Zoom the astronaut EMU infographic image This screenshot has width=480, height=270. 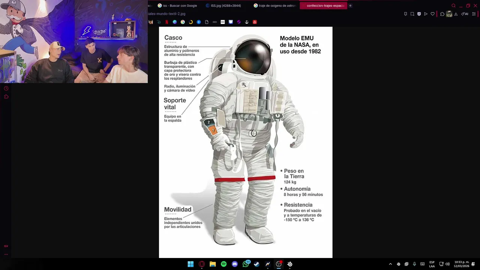tap(246, 142)
